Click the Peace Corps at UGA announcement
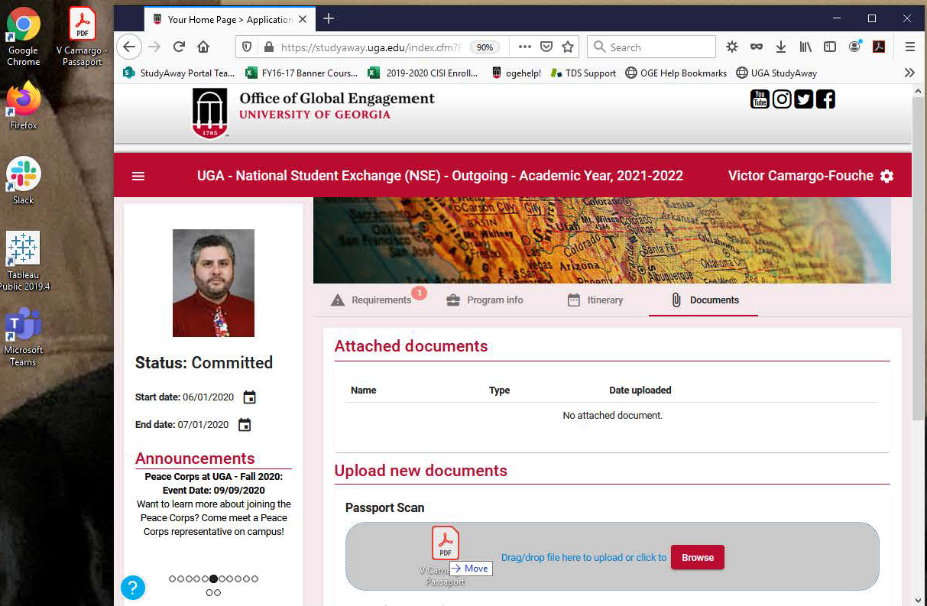This screenshot has width=927, height=606. click(213, 504)
